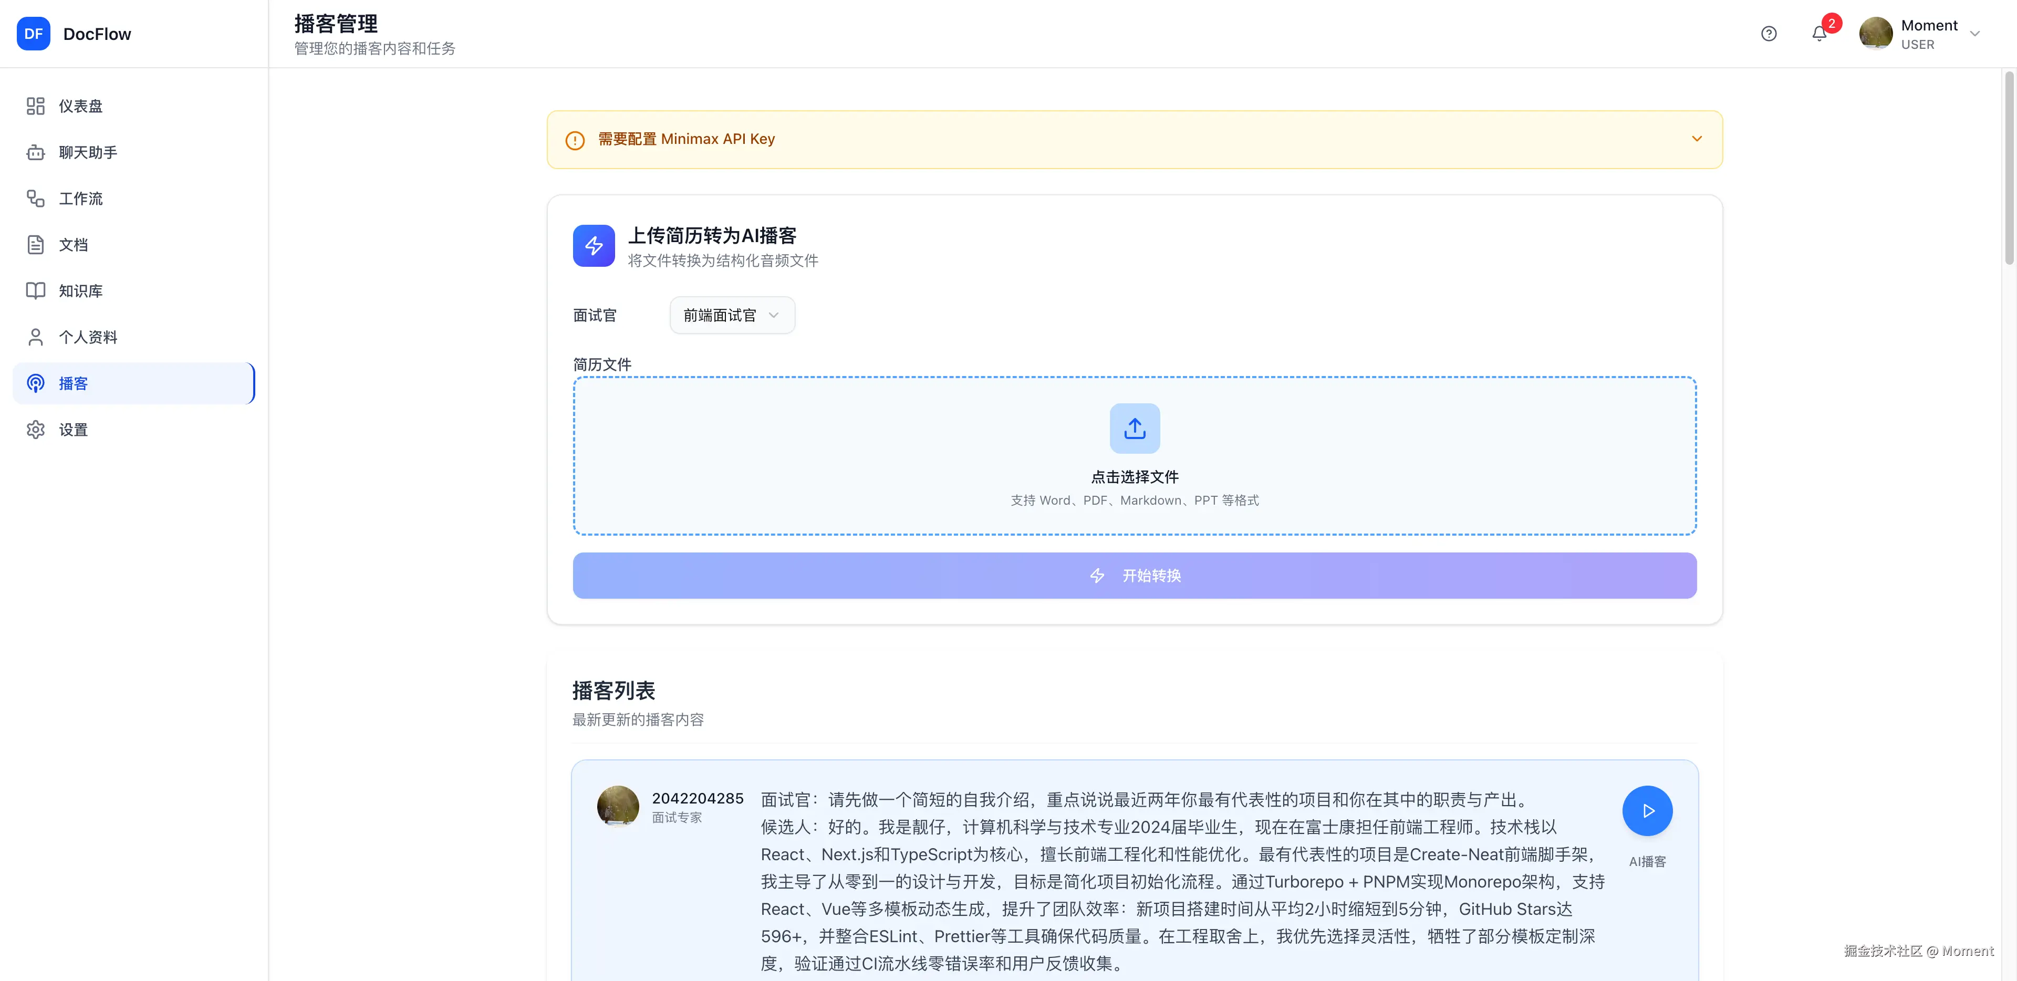Go to 仪表盘 in the sidebar

tap(81, 106)
